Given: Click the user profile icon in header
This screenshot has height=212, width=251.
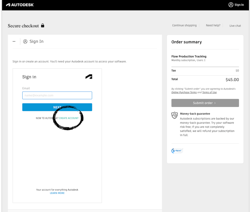Looking at the screenshot, I should 231,5.
